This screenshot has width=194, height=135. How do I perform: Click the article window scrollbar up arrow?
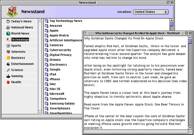point(190,37)
